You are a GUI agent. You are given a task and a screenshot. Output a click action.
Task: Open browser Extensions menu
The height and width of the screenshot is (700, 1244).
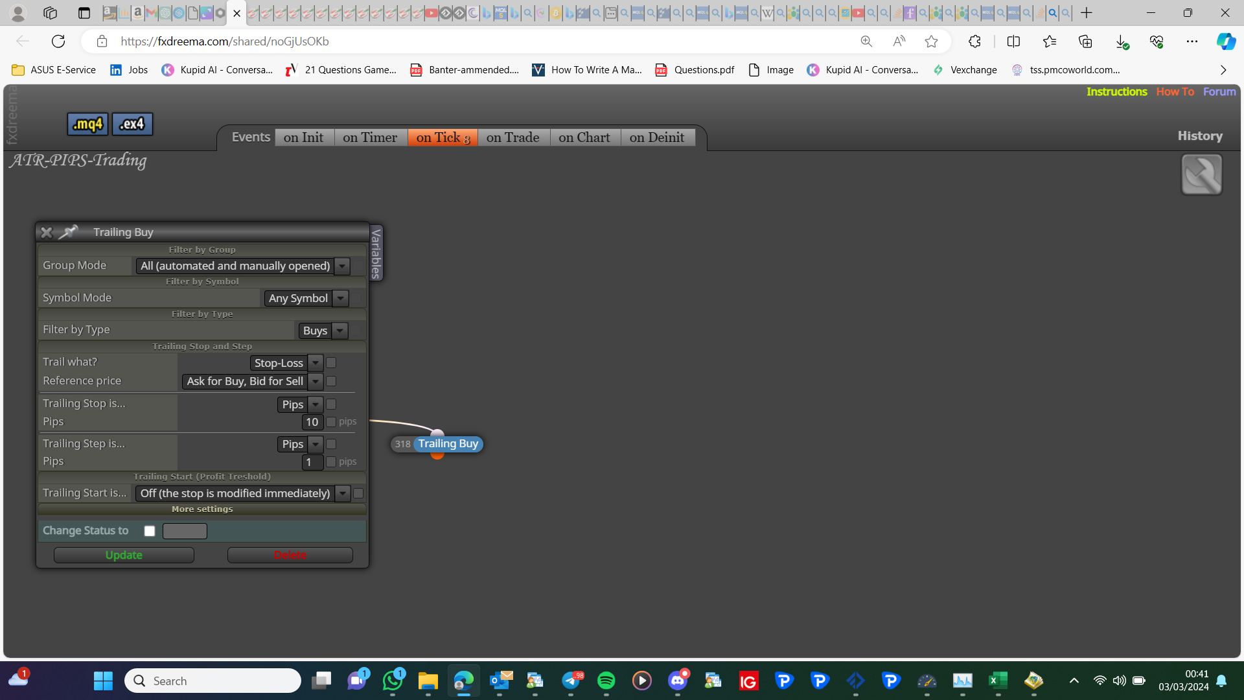pyautogui.click(x=974, y=41)
